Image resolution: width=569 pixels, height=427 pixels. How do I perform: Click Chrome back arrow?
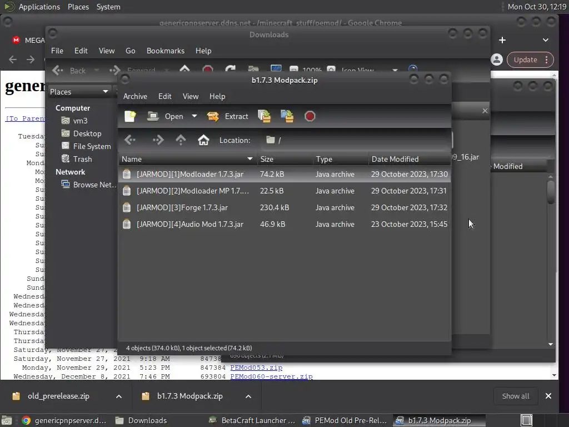(x=13, y=59)
